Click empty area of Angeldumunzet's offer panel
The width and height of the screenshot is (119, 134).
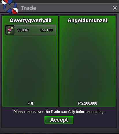click(88, 63)
